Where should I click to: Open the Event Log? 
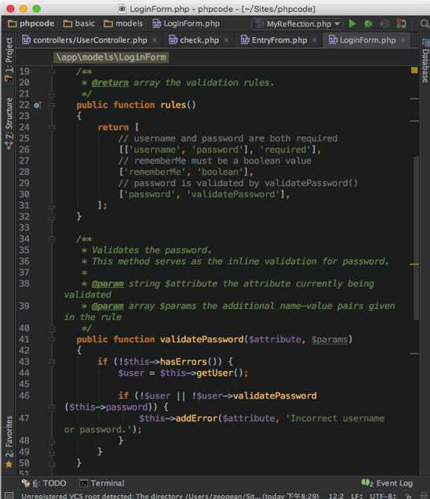coord(387,483)
